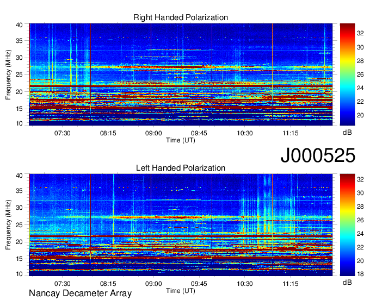Click the 09:45 time tick under Right Handed plot
Screen dimensions: 370x300
pyautogui.click(x=199, y=133)
